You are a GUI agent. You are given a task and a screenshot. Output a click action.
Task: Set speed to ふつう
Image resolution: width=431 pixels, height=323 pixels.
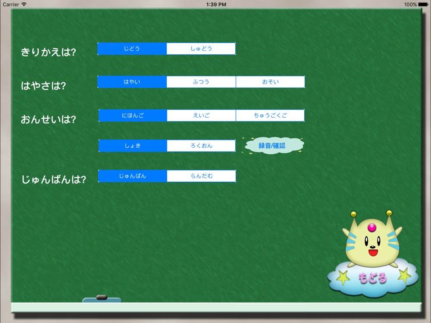click(201, 82)
